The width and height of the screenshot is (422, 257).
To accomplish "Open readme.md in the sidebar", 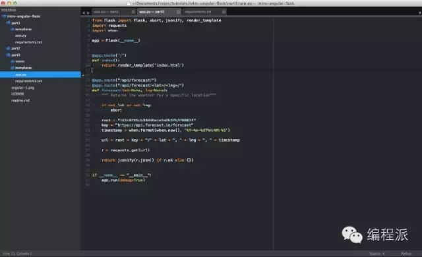I will point(20,101).
